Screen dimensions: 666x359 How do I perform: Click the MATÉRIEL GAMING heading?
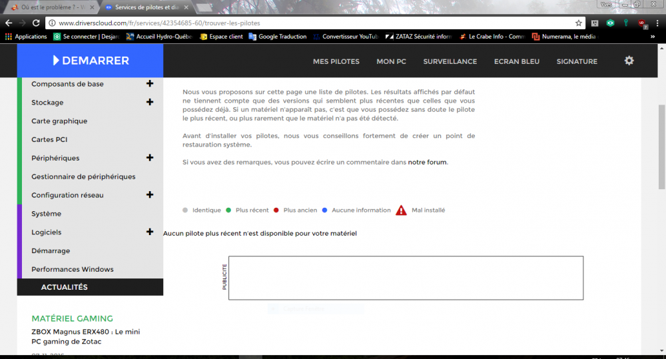pos(72,318)
